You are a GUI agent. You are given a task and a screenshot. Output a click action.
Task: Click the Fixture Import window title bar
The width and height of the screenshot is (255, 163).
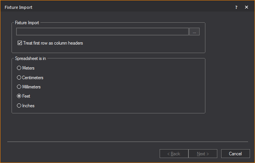click(x=115, y=7)
